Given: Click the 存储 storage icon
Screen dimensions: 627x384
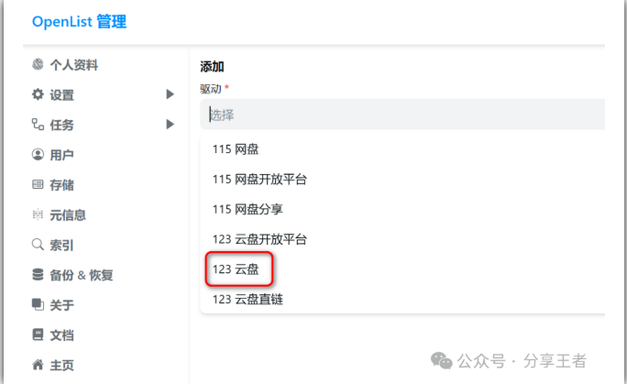Looking at the screenshot, I should click(38, 185).
